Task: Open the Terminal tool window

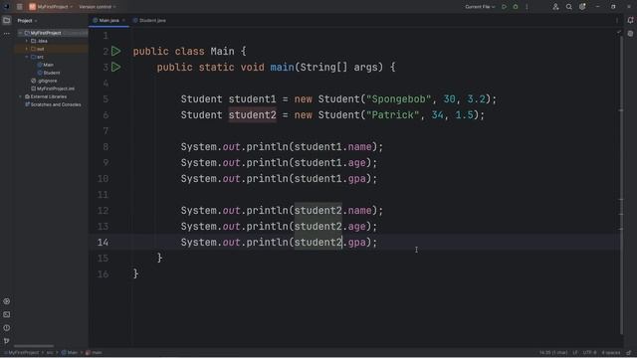Action: coord(7,314)
